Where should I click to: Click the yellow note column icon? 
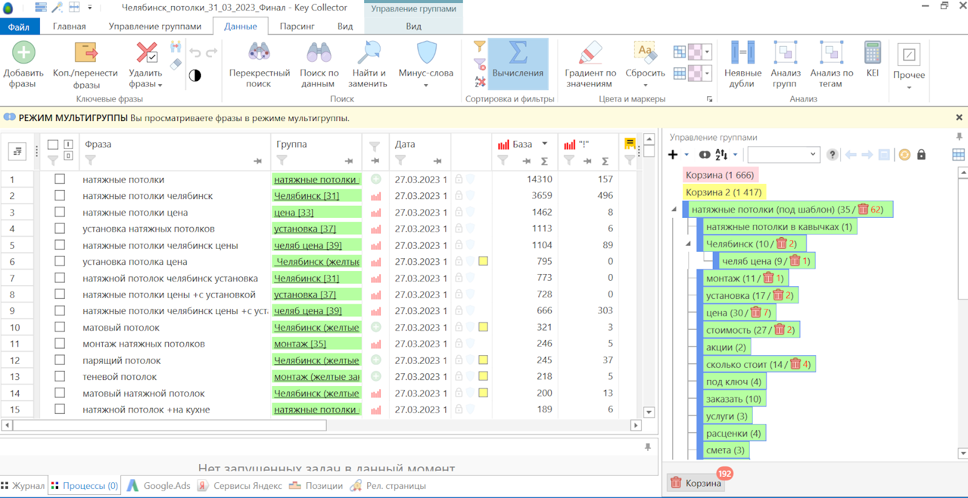(630, 143)
